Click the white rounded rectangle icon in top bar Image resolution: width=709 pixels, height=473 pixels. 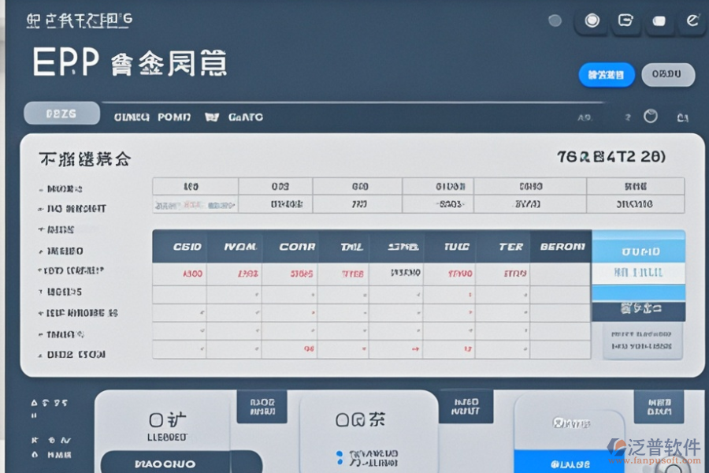pos(659,22)
